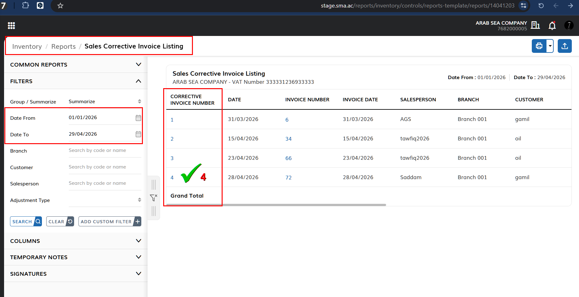Open corrective invoice number 4
The width and height of the screenshot is (579, 297).
pos(172,178)
